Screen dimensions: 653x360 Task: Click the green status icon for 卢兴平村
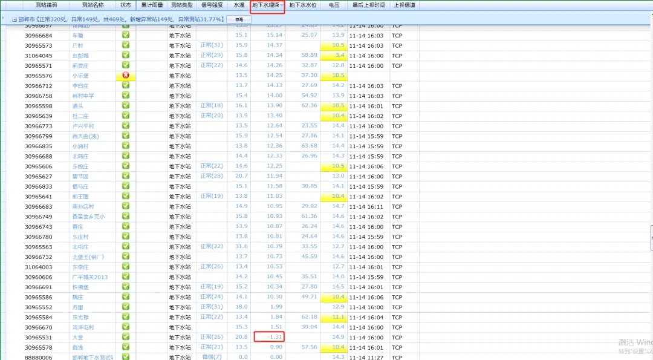(126, 126)
